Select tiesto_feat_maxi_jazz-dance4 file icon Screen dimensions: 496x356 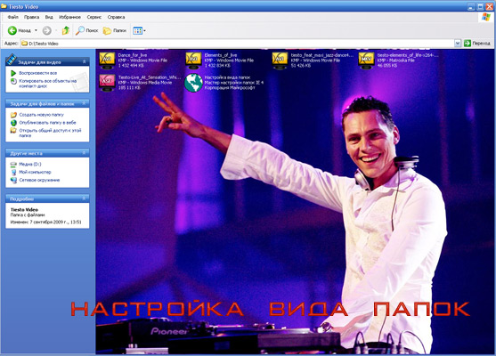280,61
